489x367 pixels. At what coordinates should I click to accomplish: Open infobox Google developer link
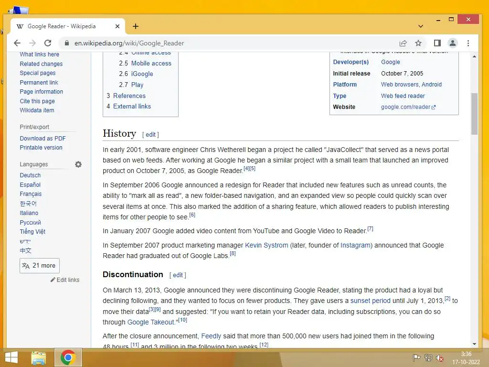tap(391, 62)
